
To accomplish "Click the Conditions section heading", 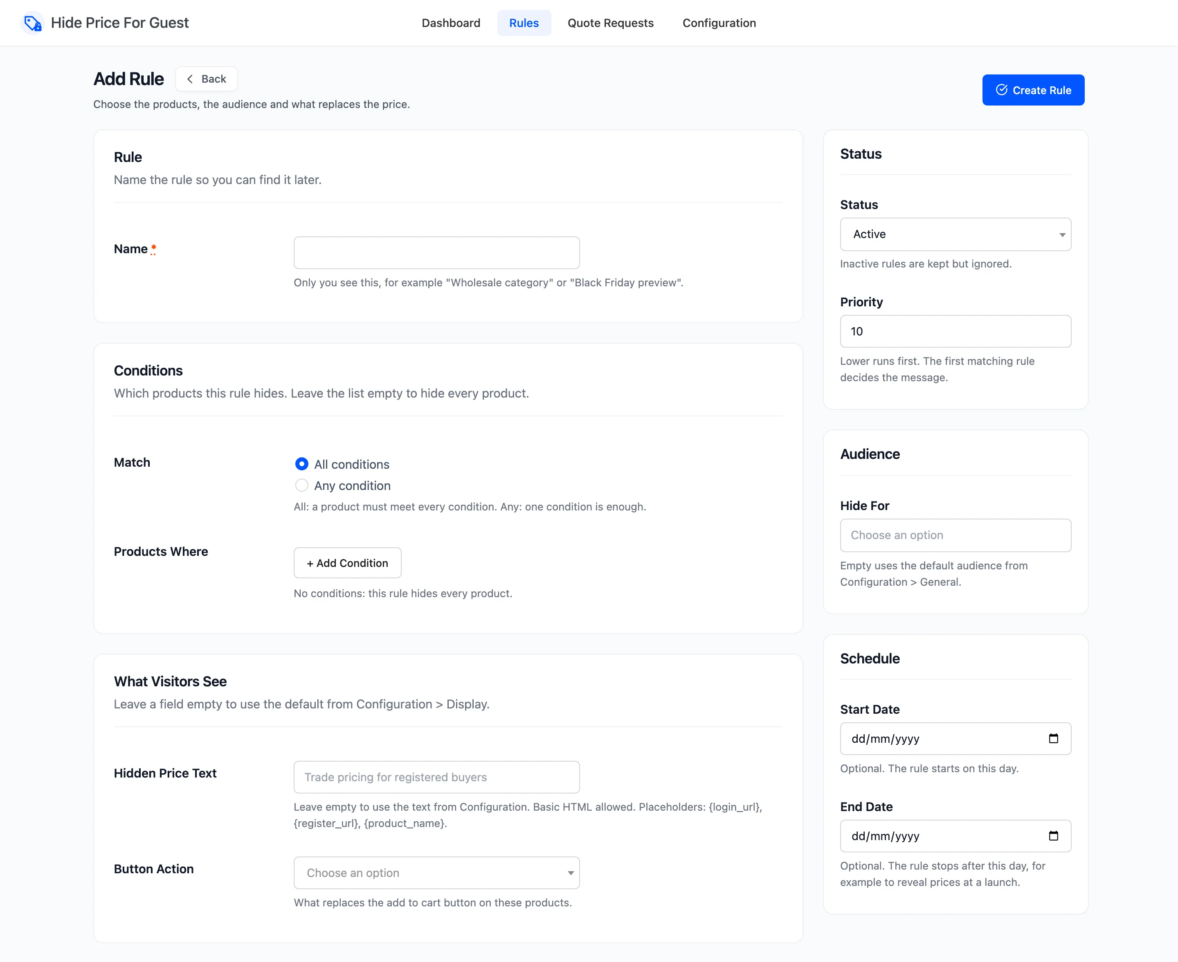I will 148,371.
